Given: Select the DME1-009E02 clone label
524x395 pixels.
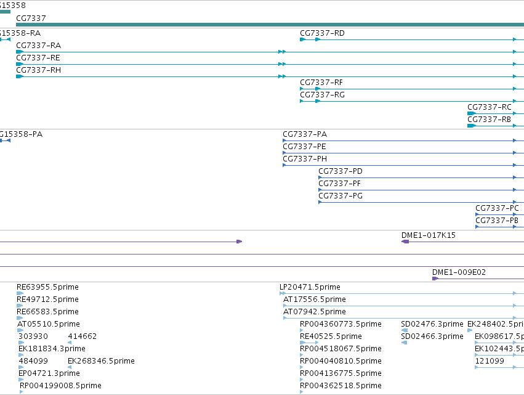Looking at the screenshot, I should coord(459,272).
